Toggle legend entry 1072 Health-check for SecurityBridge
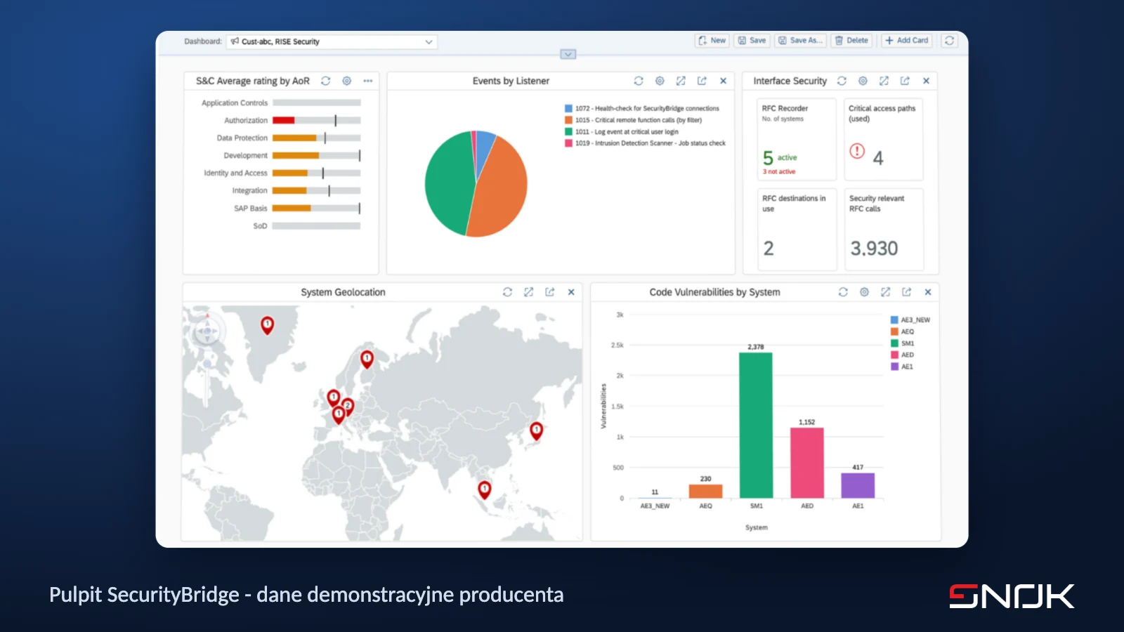Screen dimensions: 1124x632 coord(642,108)
